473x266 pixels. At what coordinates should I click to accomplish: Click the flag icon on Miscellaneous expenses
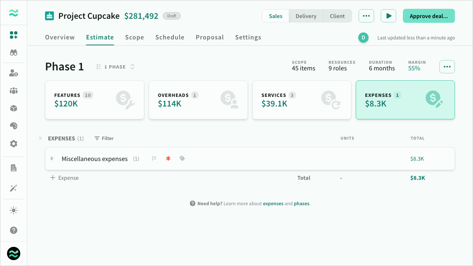(154, 158)
